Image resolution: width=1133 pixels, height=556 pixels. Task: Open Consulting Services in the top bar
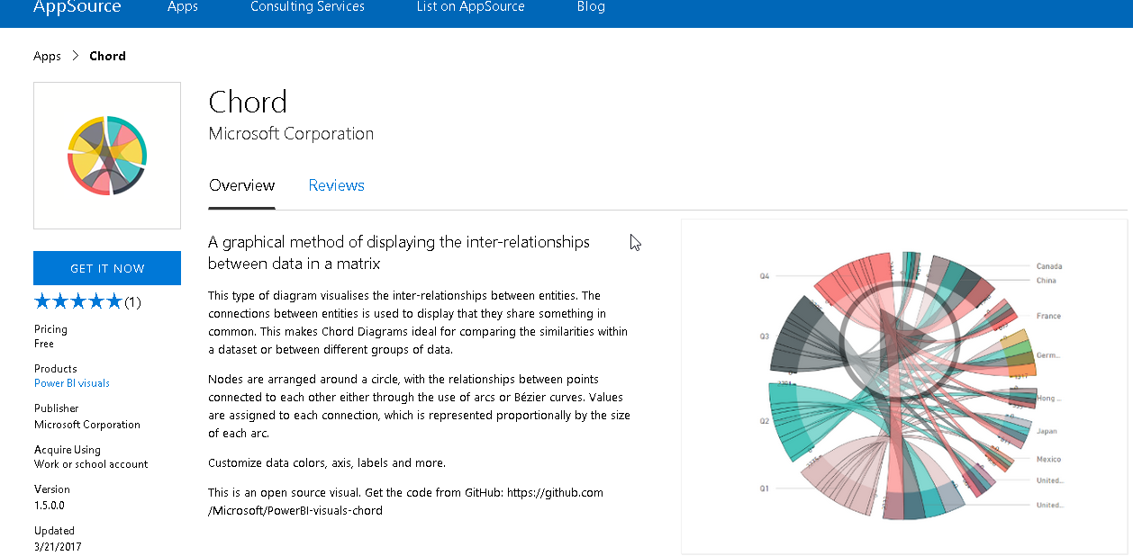coord(307,7)
